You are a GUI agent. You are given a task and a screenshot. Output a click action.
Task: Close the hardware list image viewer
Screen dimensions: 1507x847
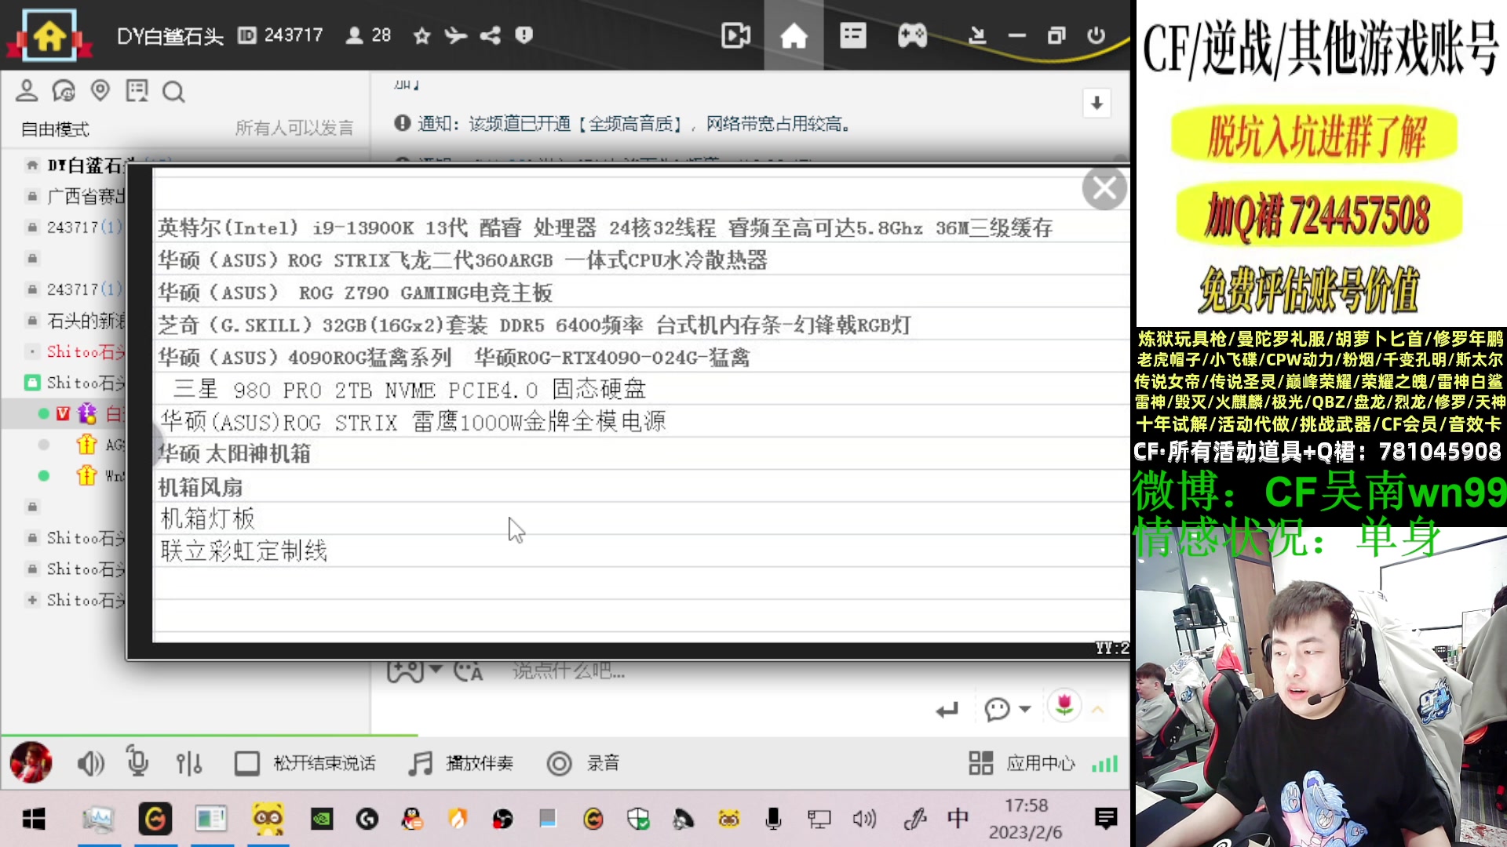coord(1104,188)
